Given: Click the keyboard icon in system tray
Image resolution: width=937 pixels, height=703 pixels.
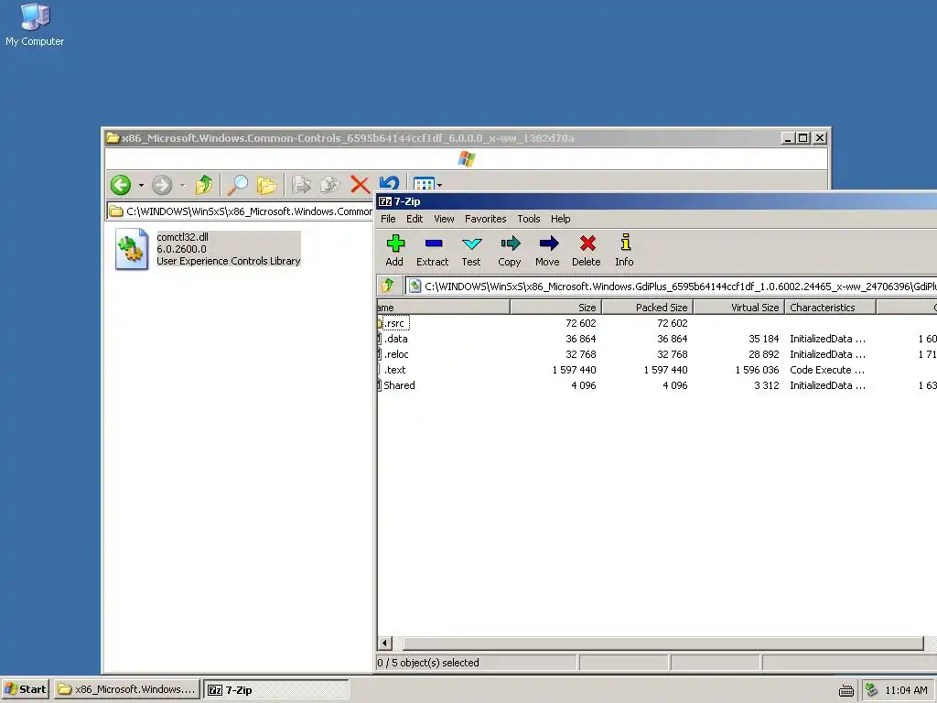Looking at the screenshot, I should click(846, 690).
